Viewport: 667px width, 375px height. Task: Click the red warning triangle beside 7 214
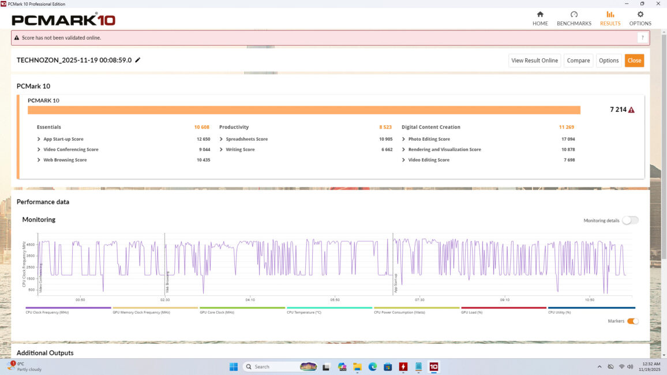pyautogui.click(x=631, y=110)
